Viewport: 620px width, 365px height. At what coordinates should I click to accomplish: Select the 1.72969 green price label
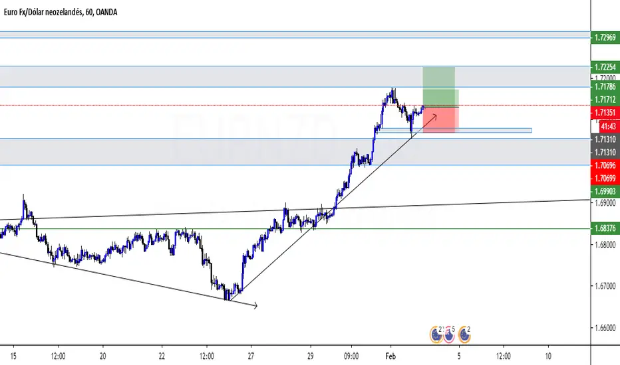(605, 37)
